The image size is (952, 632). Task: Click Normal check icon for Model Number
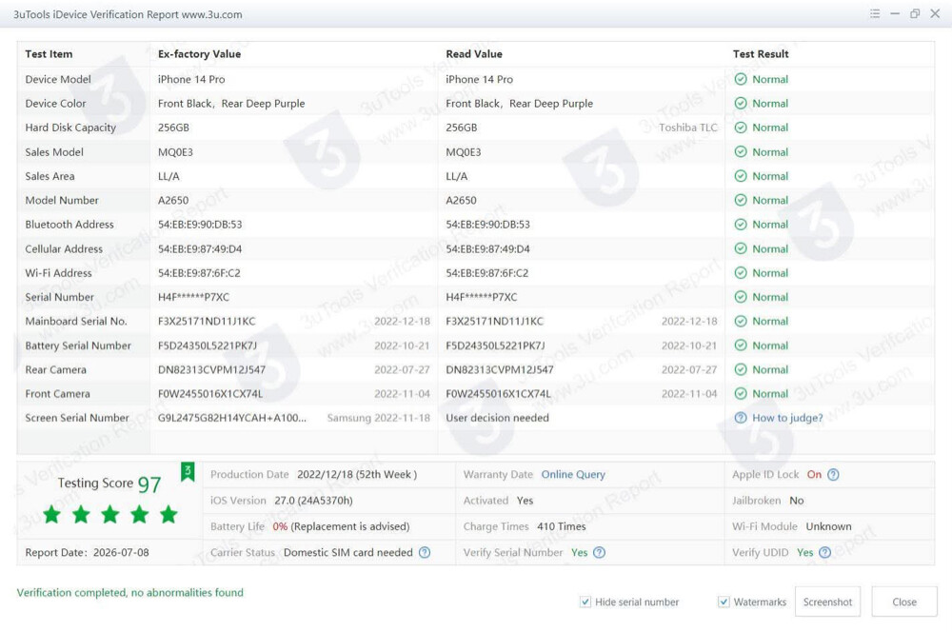click(740, 200)
